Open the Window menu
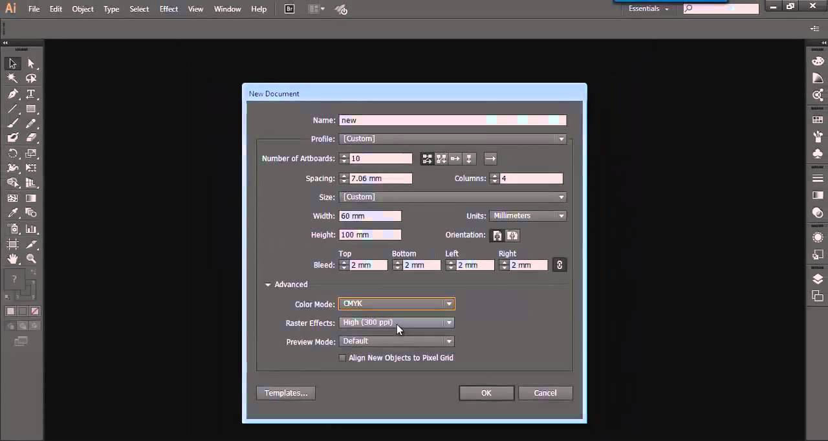Viewport: 828px width, 441px height. pos(227,9)
